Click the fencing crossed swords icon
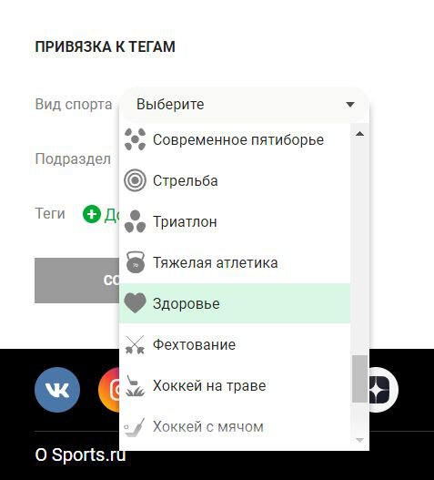434x480 pixels. pos(135,344)
